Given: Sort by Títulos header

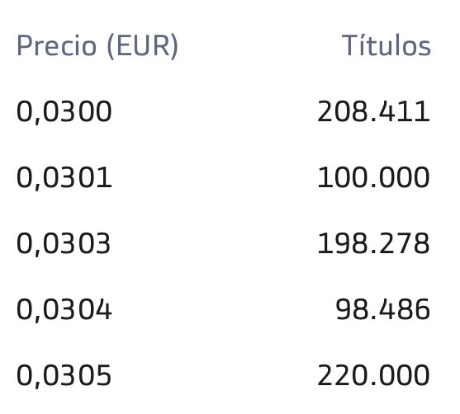Looking at the screenshot, I should [x=386, y=45].
